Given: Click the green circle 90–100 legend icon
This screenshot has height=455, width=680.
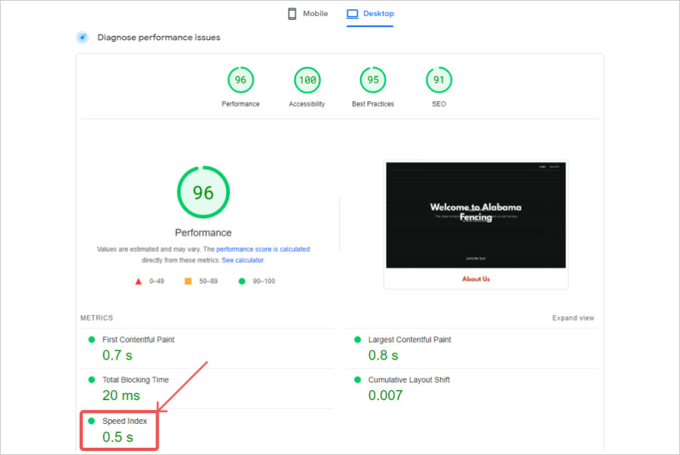Looking at the screenshot, I should pyautogui.click(x=242, y=281).
